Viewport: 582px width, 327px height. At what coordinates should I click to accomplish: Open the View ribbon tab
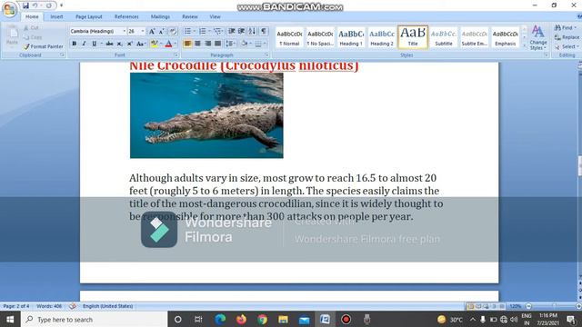pos(215,16)
